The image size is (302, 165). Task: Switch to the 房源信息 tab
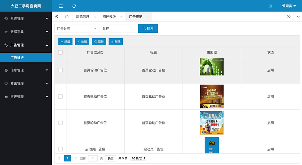(x=83, y=17)
